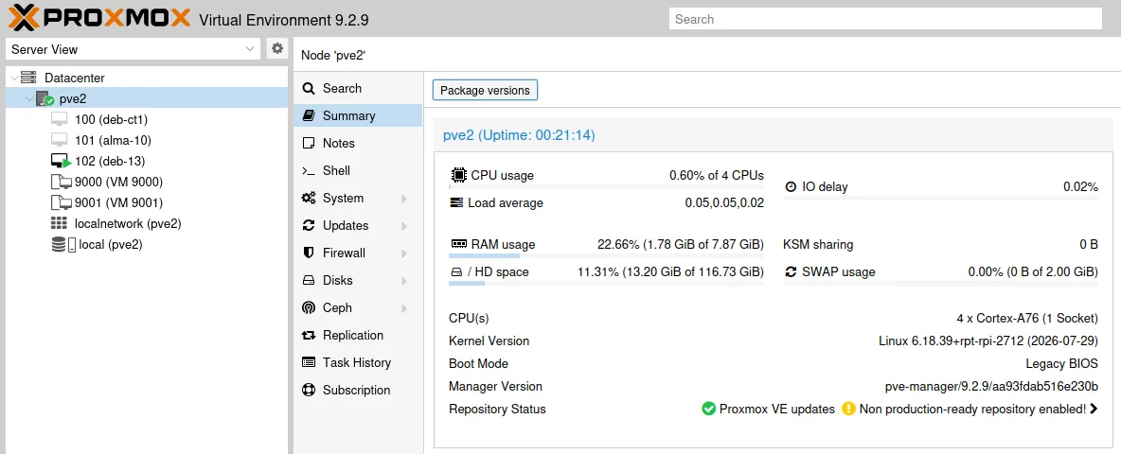This screenshot has height=454, width=1121.
Task: Click the pve2 node icon in tree
Action: (45, 98)
